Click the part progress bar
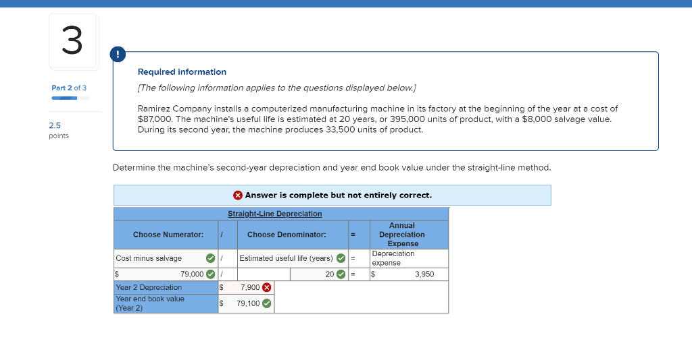 tap(70, 98)
